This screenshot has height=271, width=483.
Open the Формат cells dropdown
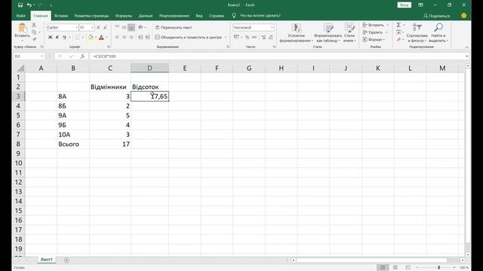click(374, 40)
